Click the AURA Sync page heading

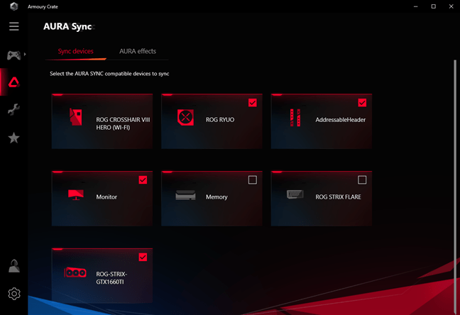67,26
